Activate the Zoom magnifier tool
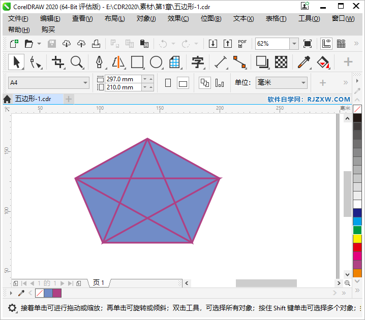The image size is (365, 320). pos(77,62)
